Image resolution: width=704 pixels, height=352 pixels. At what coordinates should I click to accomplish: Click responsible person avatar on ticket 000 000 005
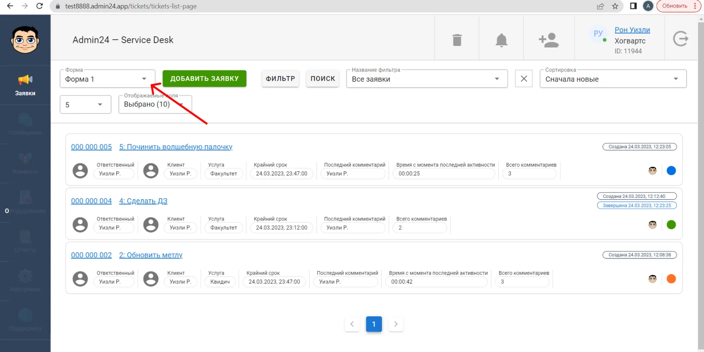[x=80, y=170]
